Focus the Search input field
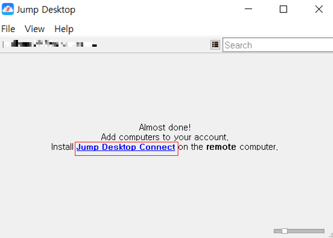 (278, 45)
